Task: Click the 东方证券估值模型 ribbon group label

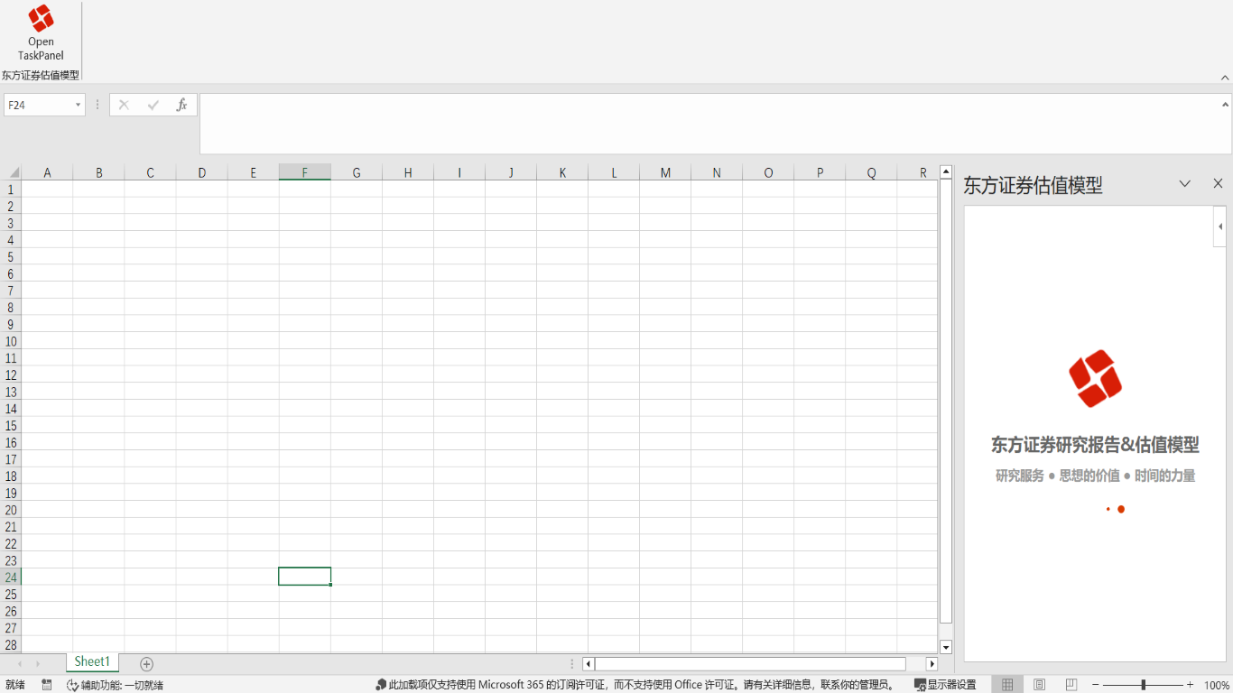Action: (x=41, y=76)
